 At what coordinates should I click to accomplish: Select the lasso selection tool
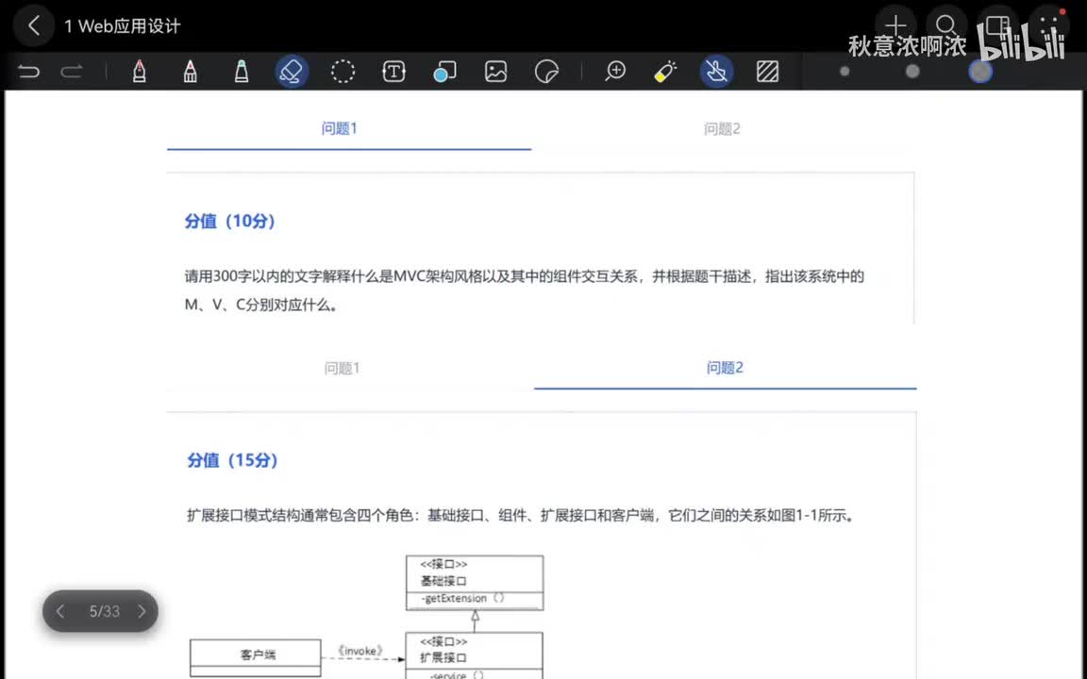pos(343,72)
